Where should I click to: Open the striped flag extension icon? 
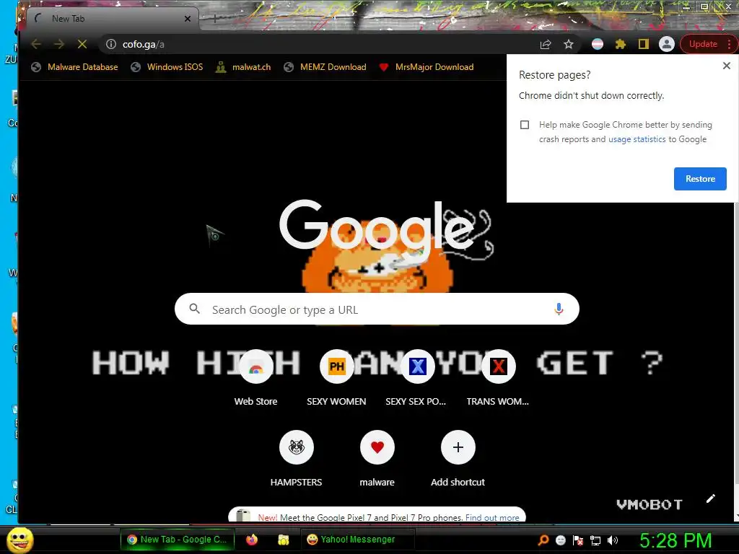(597, 44)
